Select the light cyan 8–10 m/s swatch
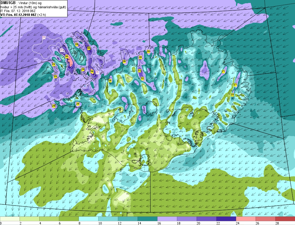This screenshot has width=295, height=225. pos(88,219)
